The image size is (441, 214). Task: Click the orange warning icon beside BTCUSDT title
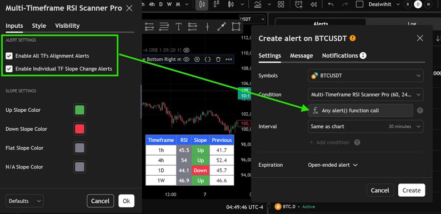tap(352, 38)
